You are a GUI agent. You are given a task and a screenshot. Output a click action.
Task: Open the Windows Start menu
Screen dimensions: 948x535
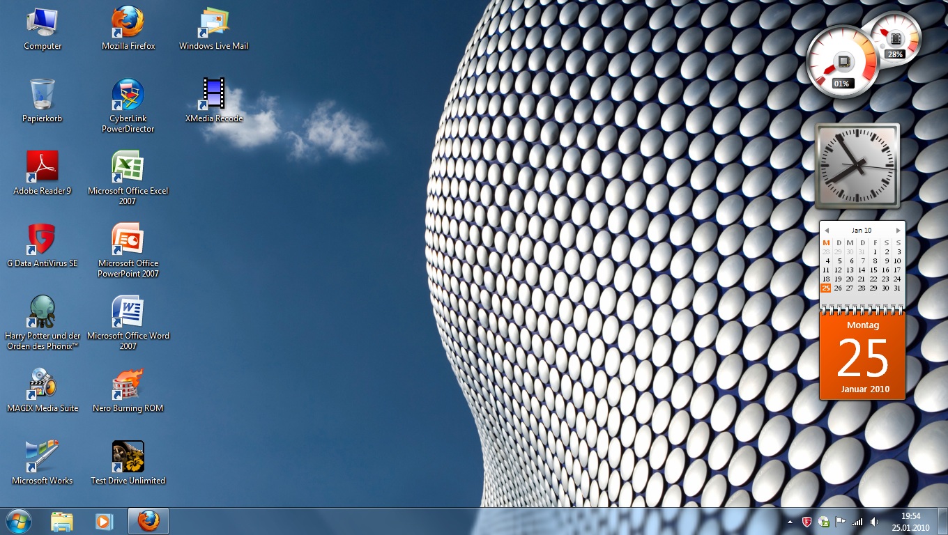click(x=18, y=521)
